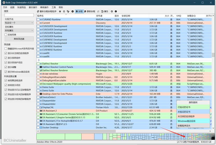The height and width of the screenshot is (145, 216).
Task: Click the Current row icon by Discovery
Action: point(41,23)
